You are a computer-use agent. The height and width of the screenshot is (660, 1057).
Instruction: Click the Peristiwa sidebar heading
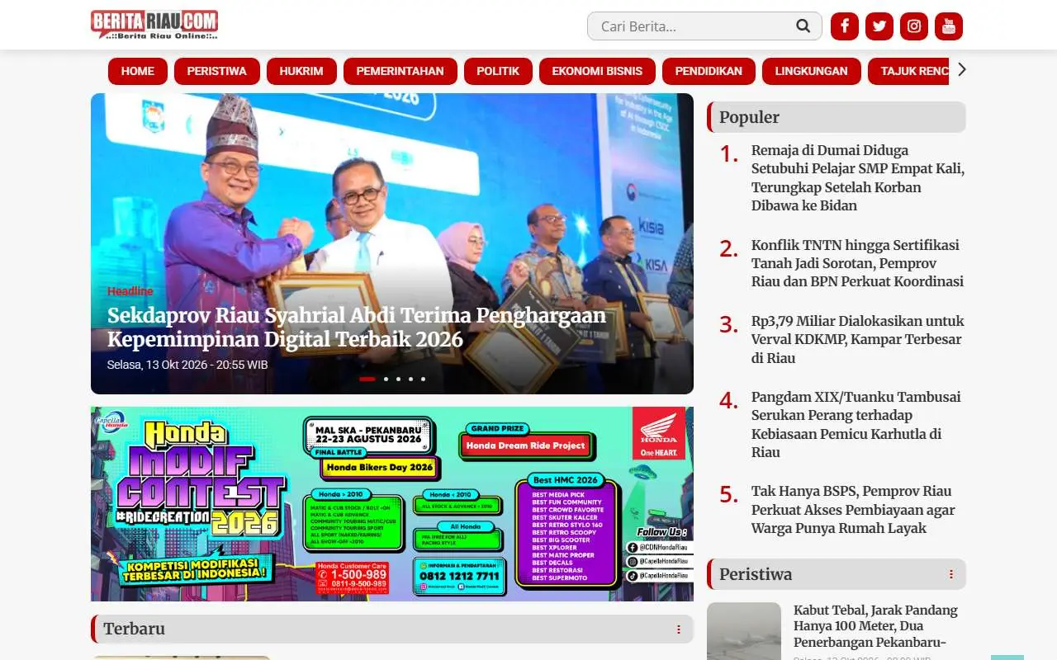[x=756, y=574]
